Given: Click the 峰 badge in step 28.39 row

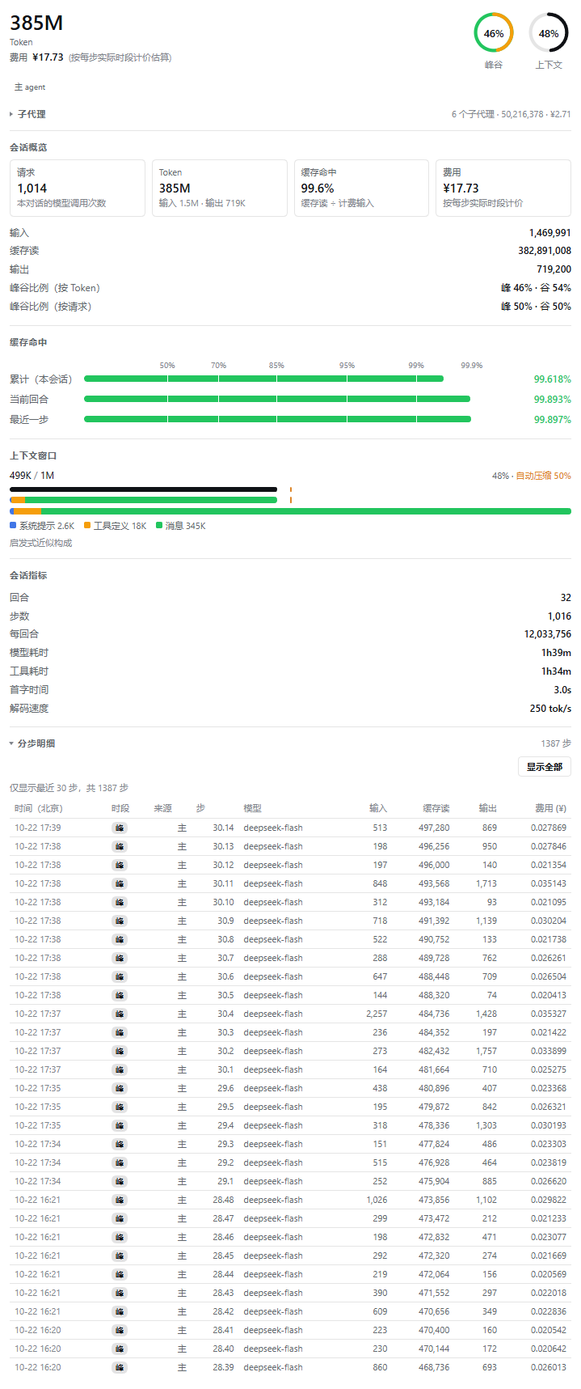Looking at the screenshot, I should (120, 1367).
